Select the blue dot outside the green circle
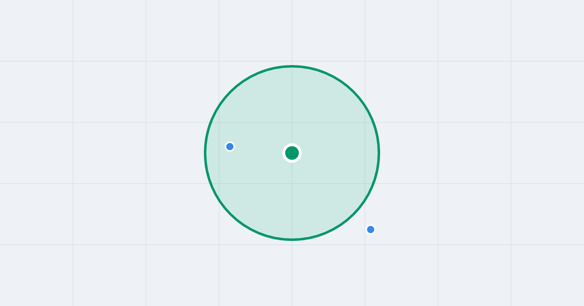 pyautogui.click(x=371, y=229)
